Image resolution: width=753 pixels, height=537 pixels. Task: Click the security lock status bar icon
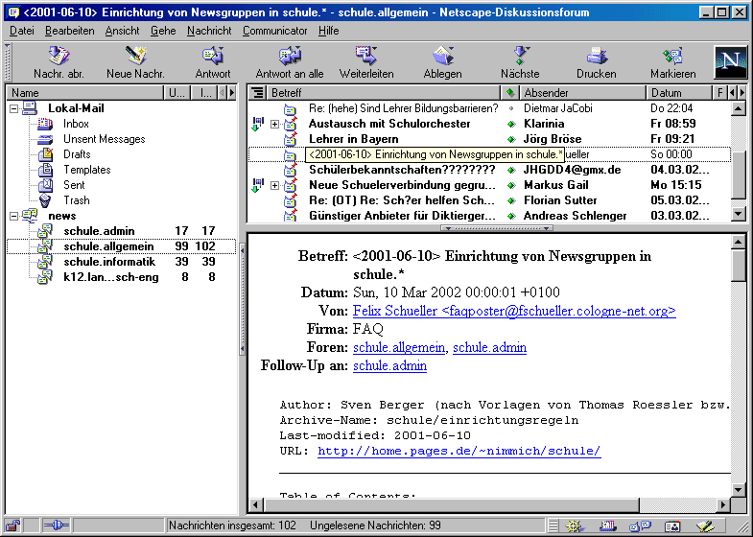tap(13, 525)
